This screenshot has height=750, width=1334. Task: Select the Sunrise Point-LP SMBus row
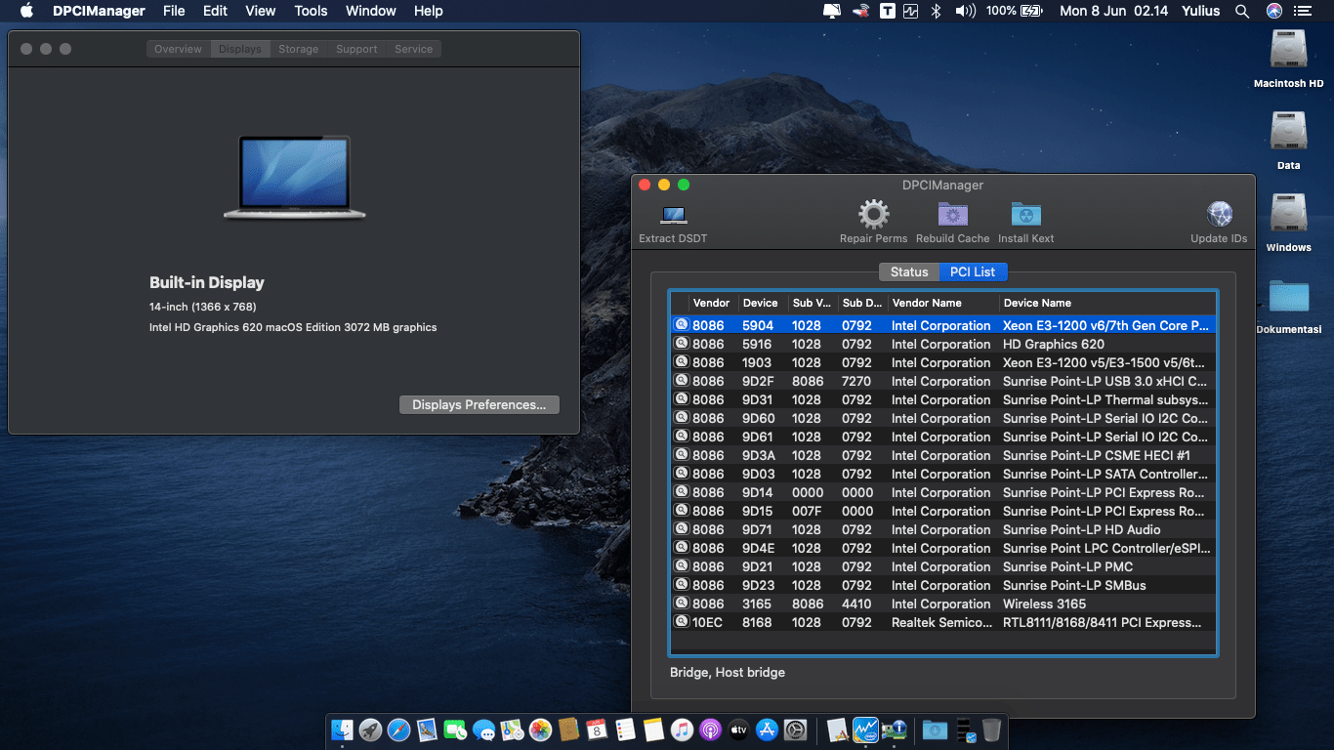coord(943,585)
